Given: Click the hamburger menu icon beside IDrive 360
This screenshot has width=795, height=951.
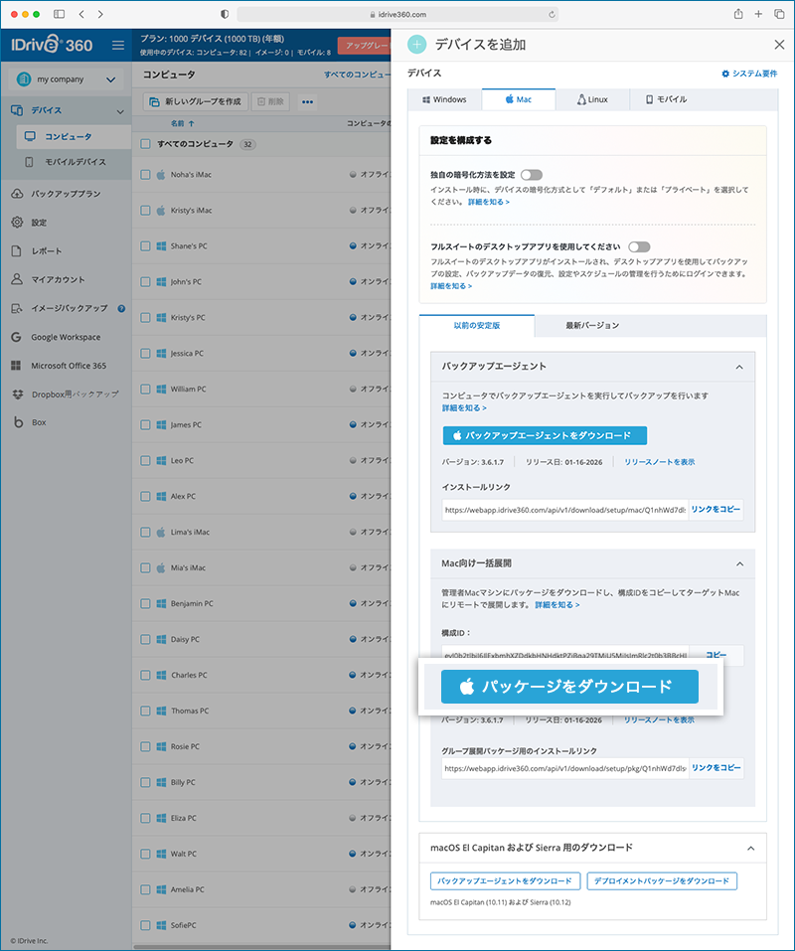Looking at the screenshot, I should (118, 45).
